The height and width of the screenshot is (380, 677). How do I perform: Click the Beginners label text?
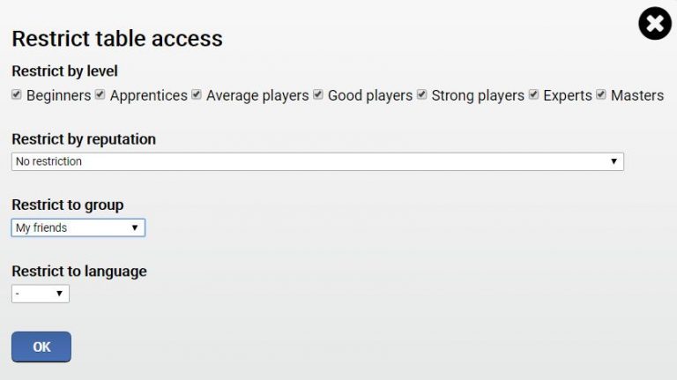point(59,95)
